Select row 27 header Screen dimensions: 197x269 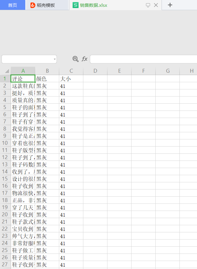coord(5,264)
